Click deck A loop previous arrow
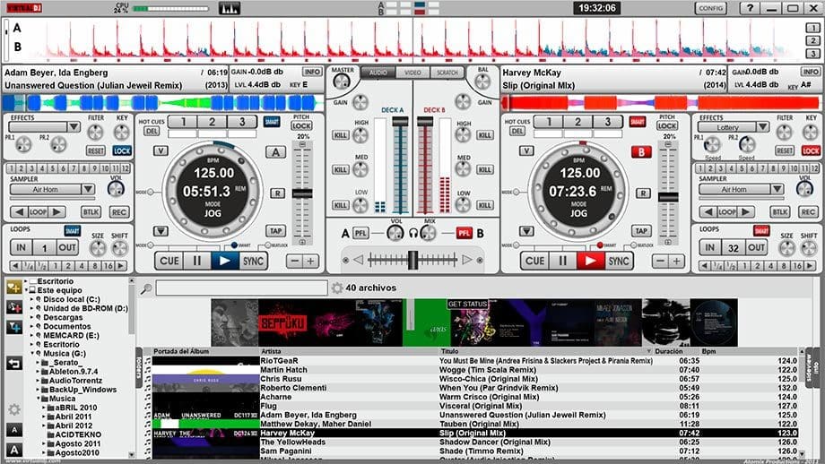The image size is (825, 464). pos(20,212)
